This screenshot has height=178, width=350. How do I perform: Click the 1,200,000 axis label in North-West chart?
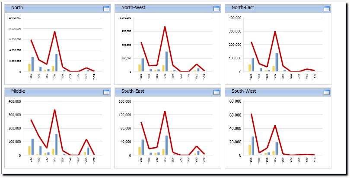(125, 18)
